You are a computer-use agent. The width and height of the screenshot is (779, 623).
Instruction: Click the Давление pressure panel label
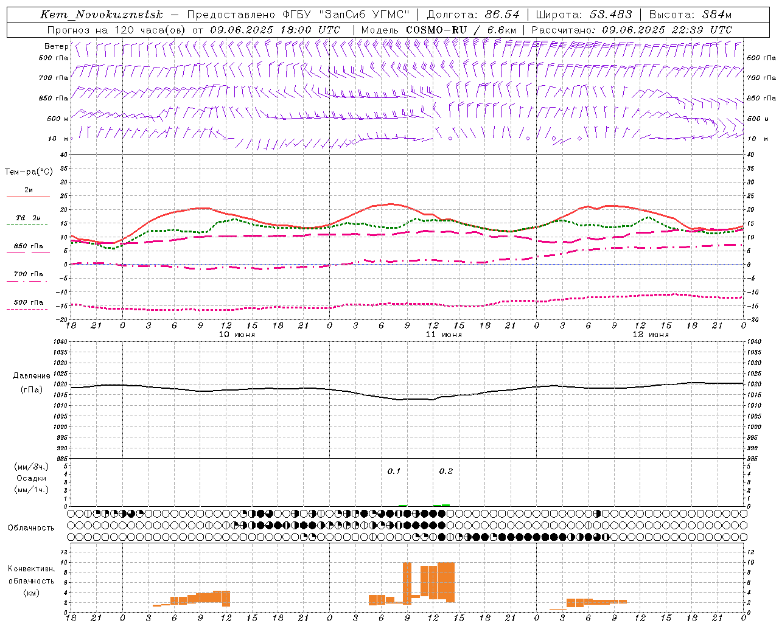(x=32, y=376)
